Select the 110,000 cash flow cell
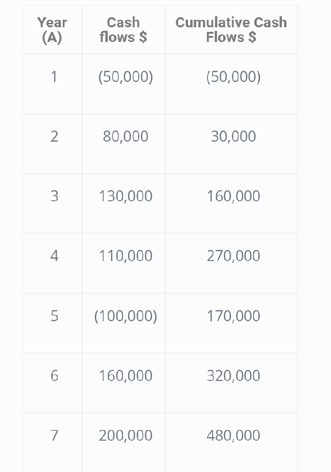The width and height of the screenshot is (331, 472). 126,256
